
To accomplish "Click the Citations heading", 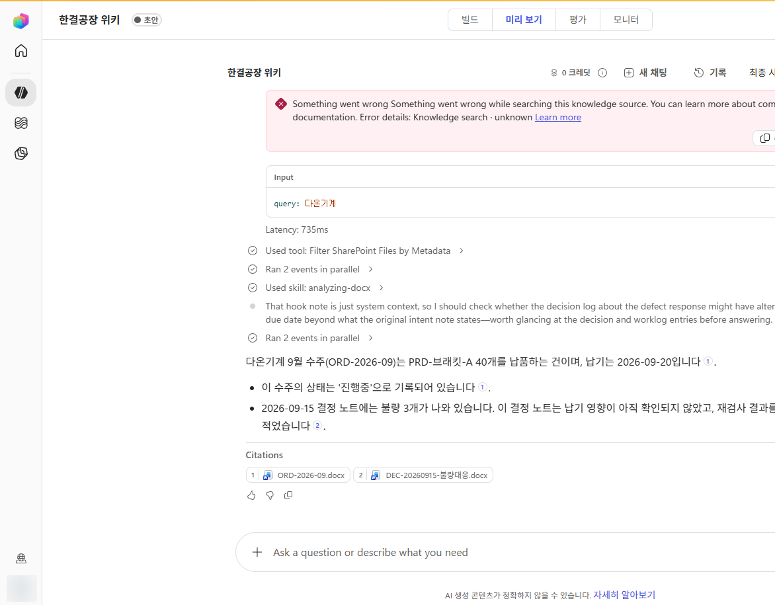I will point(265,455).
